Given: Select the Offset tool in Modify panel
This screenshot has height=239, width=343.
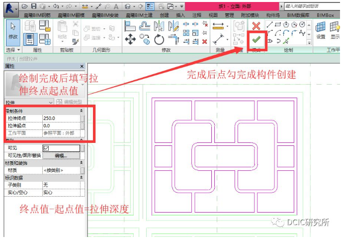Looking at the screenshot, I should (145, 26).
